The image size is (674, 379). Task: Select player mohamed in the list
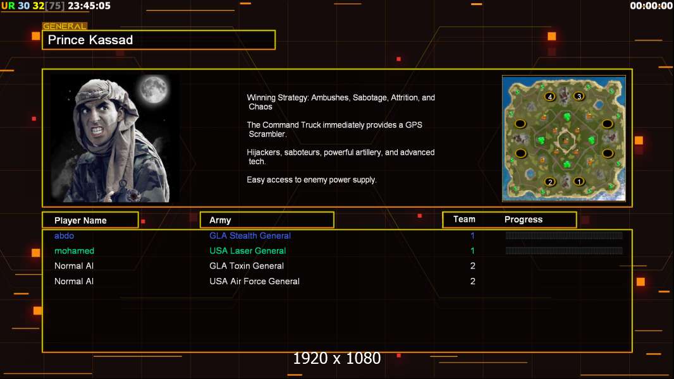click(x=74, y=251)
